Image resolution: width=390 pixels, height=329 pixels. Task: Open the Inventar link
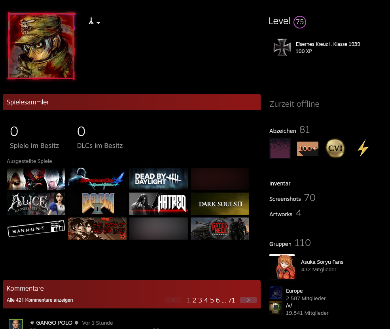[280, 183]
